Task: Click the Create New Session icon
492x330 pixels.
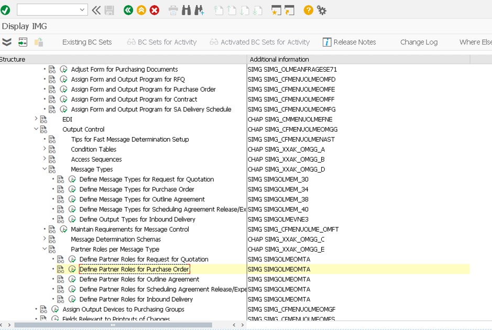Action: coord(276,10)
